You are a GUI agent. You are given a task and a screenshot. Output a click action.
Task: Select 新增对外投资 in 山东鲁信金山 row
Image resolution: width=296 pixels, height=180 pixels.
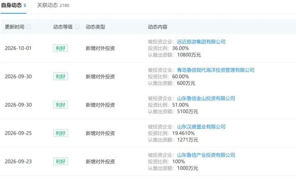coord(100,105)
